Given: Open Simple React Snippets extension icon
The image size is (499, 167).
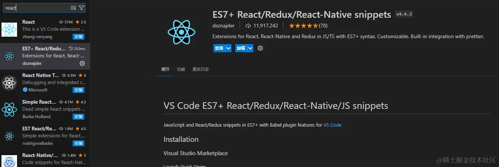Looking at the screenshot, I should coord(9,110).
